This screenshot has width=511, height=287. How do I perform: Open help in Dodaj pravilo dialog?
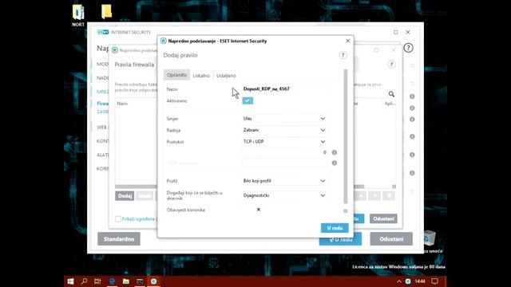point(343,55)
